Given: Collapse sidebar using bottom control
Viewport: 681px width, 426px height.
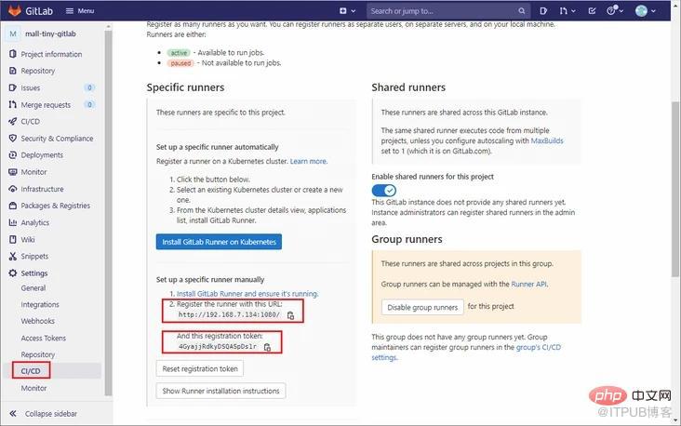Looking at the screenshot, I should (x=44, y=413).
